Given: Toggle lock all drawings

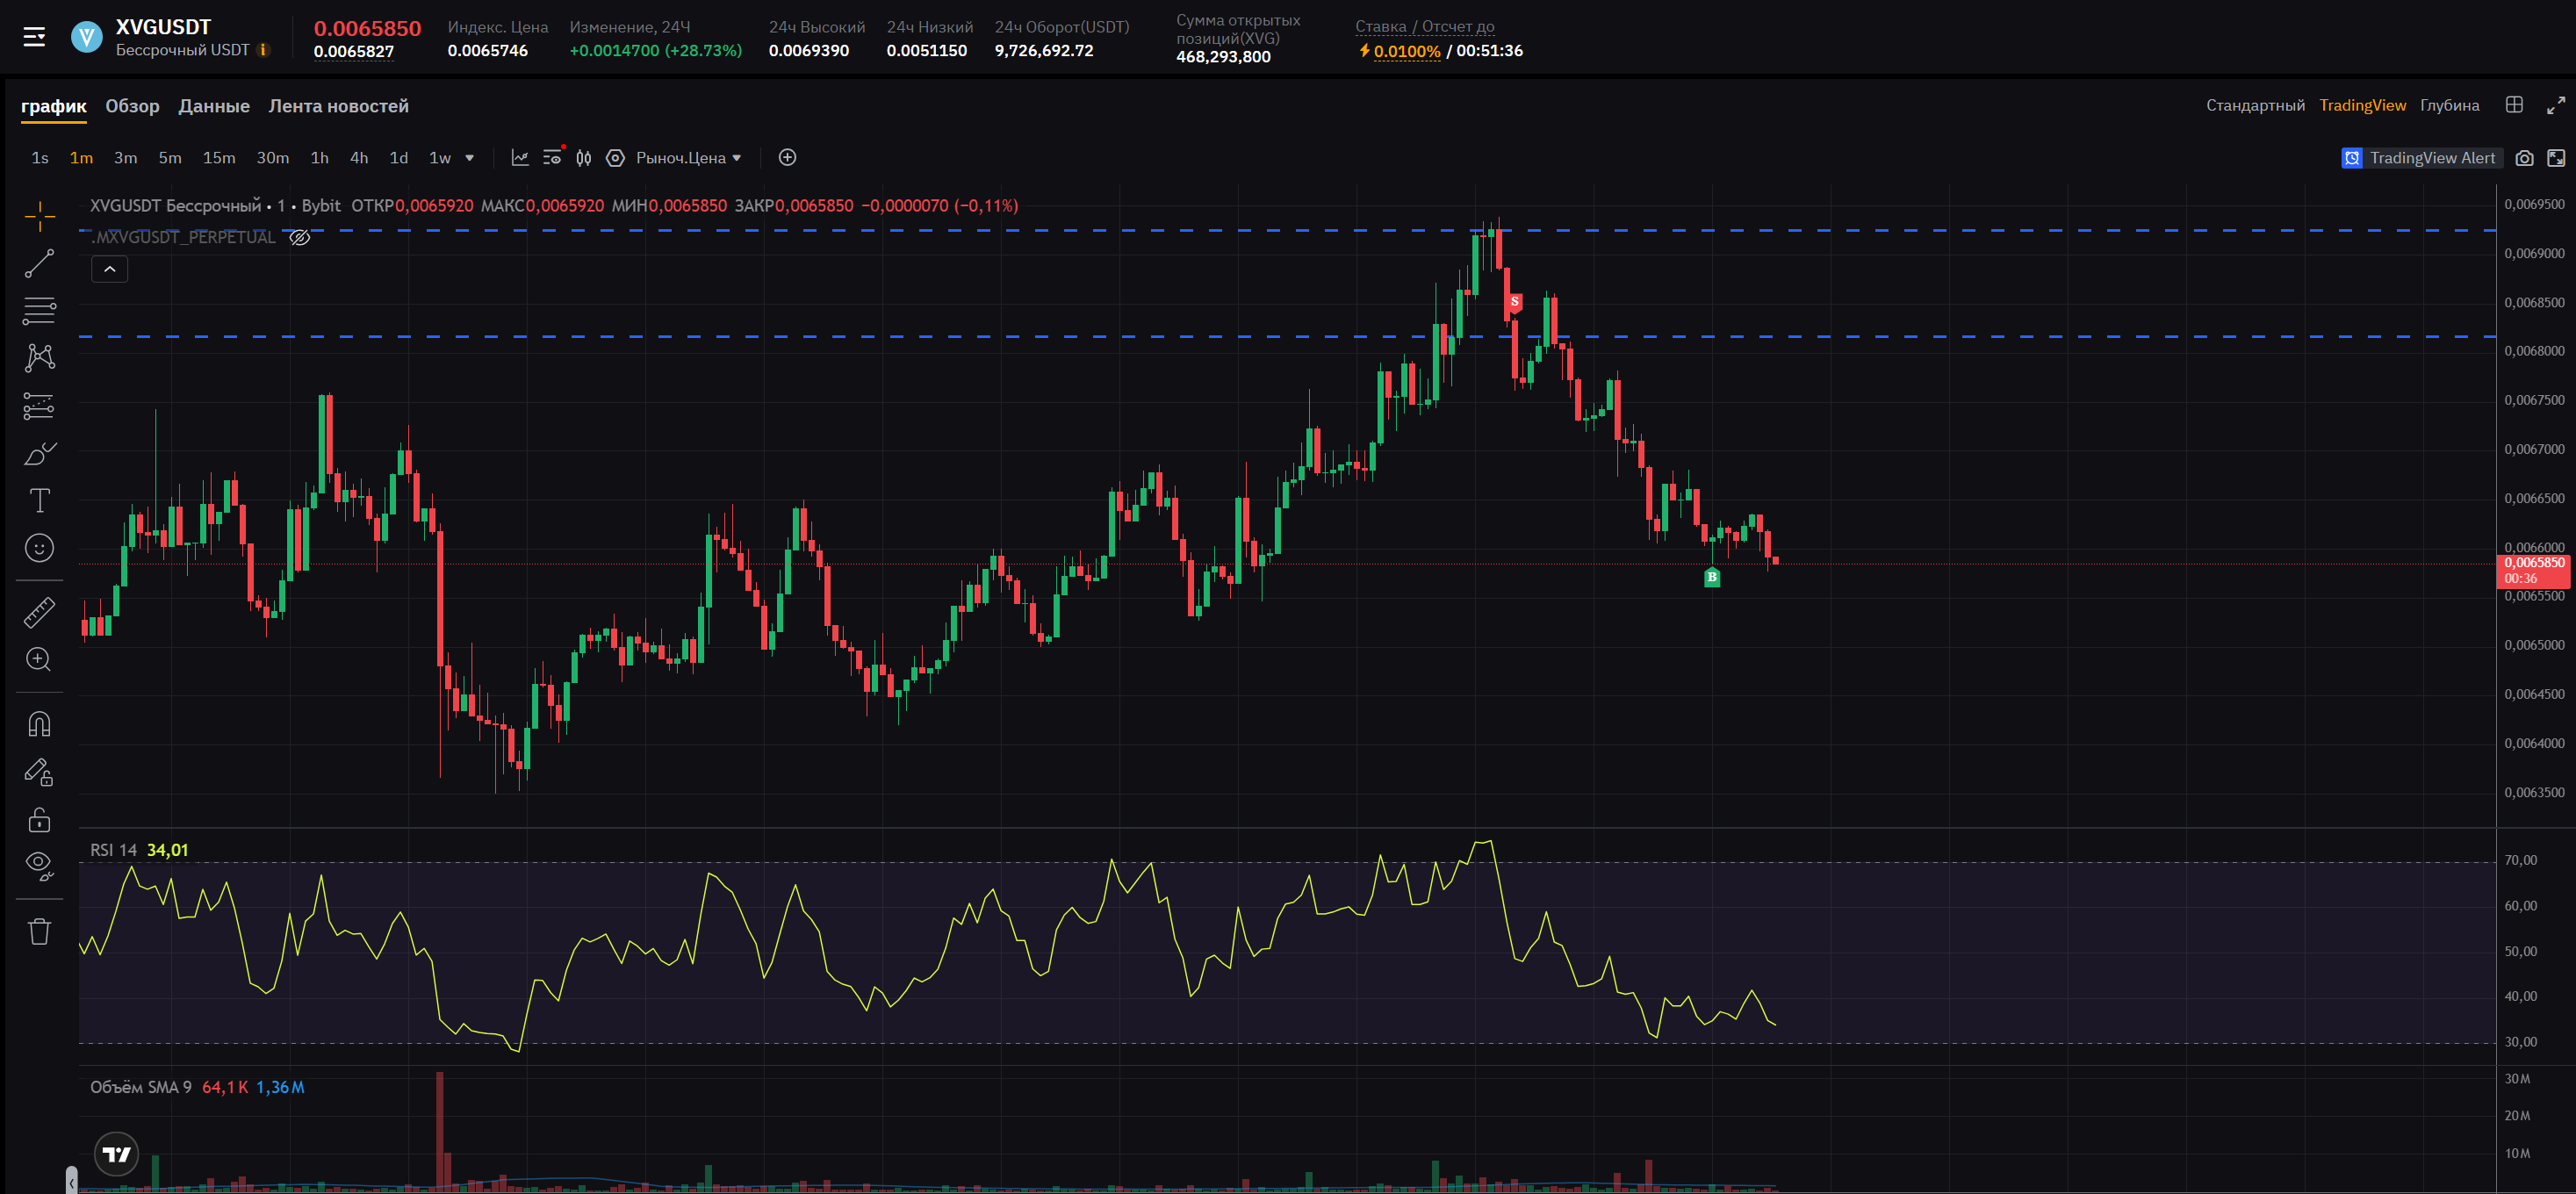Looking at the screenshot, I should tap(39, 820).
